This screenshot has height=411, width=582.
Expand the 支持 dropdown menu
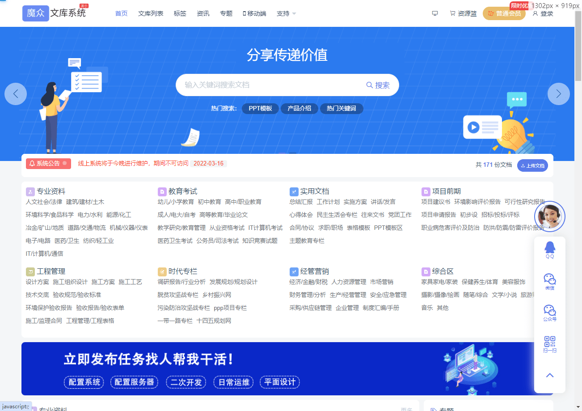tap(286, 13)
